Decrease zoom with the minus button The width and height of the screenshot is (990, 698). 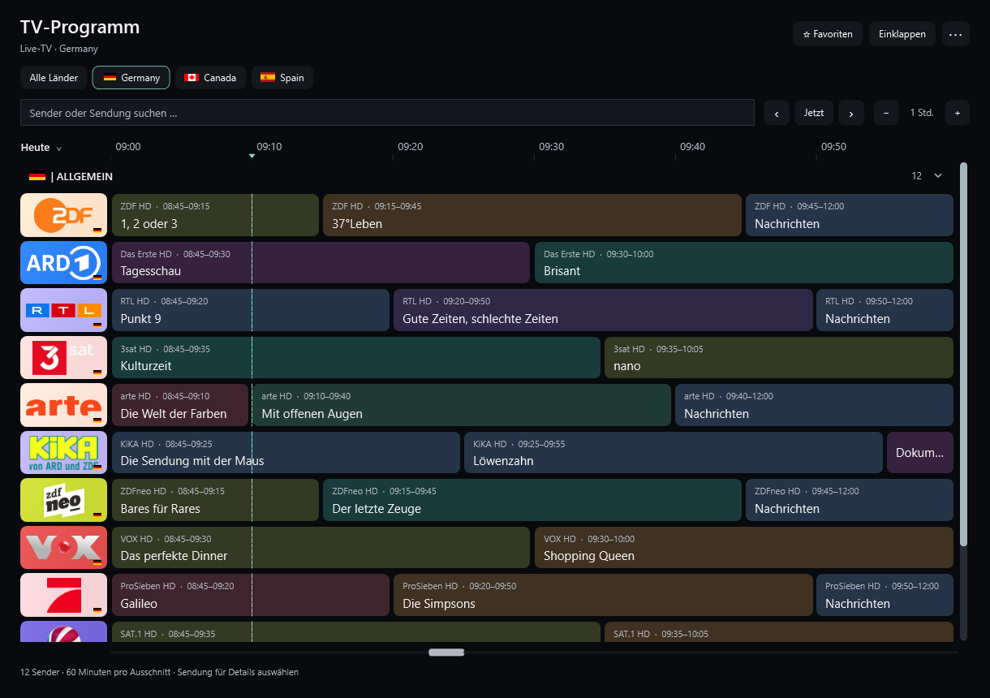(886, 113)
